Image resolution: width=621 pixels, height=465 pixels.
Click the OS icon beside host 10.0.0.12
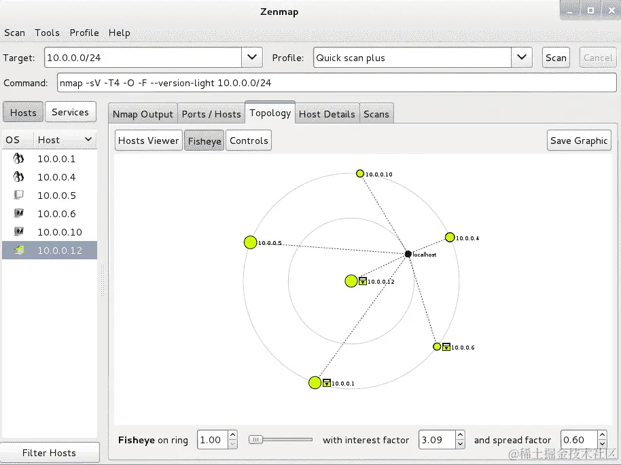tap(19, 250)
